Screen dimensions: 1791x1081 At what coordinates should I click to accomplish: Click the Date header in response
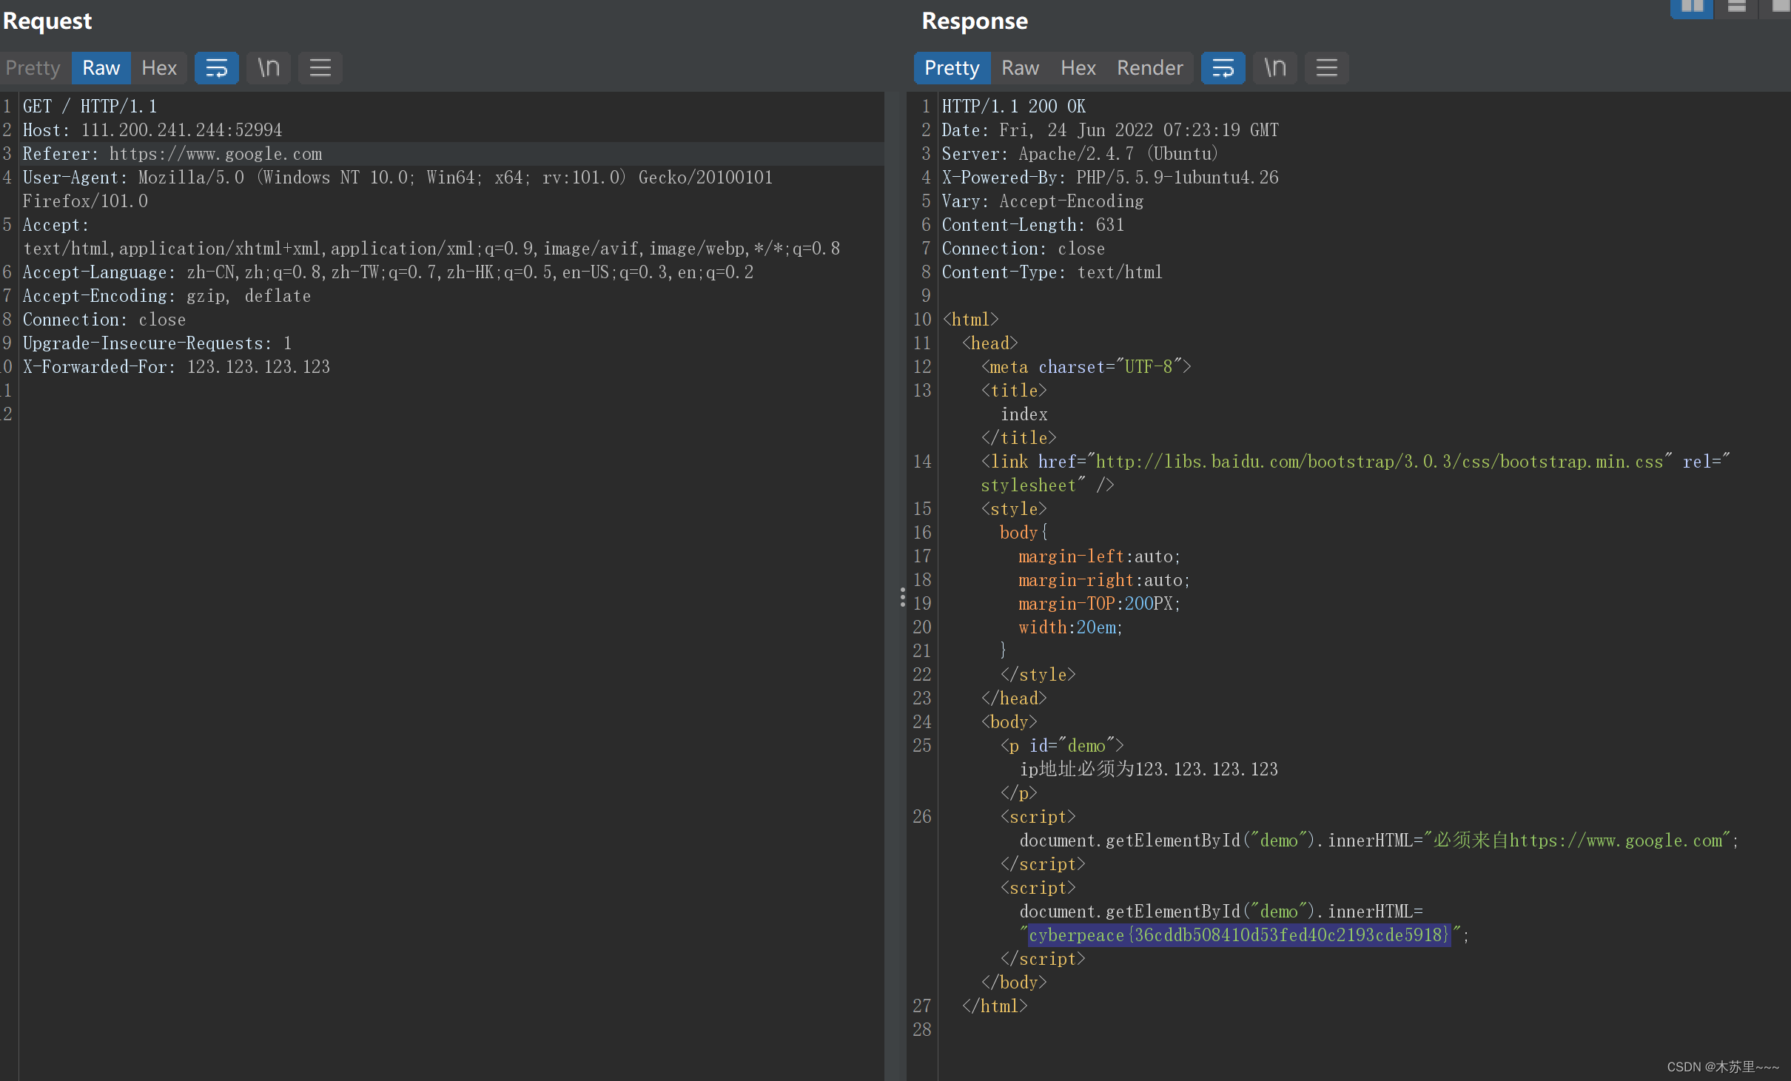pyautogui.click(x=1110, y=130)
